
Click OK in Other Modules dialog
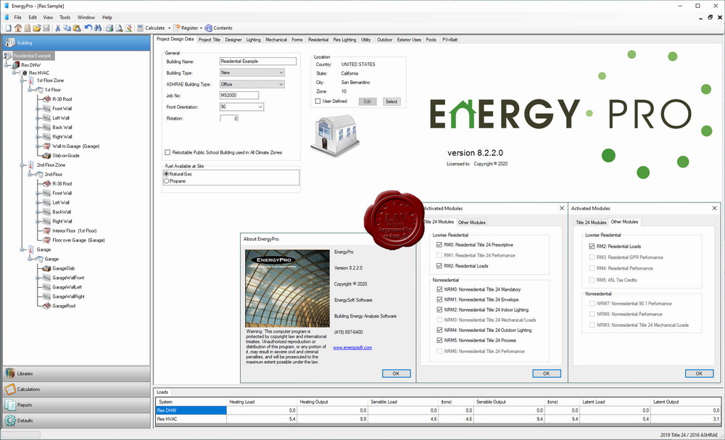point(699,373)
